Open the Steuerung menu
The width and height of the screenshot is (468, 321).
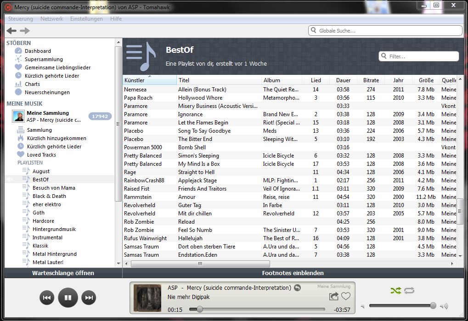point(21,19)
